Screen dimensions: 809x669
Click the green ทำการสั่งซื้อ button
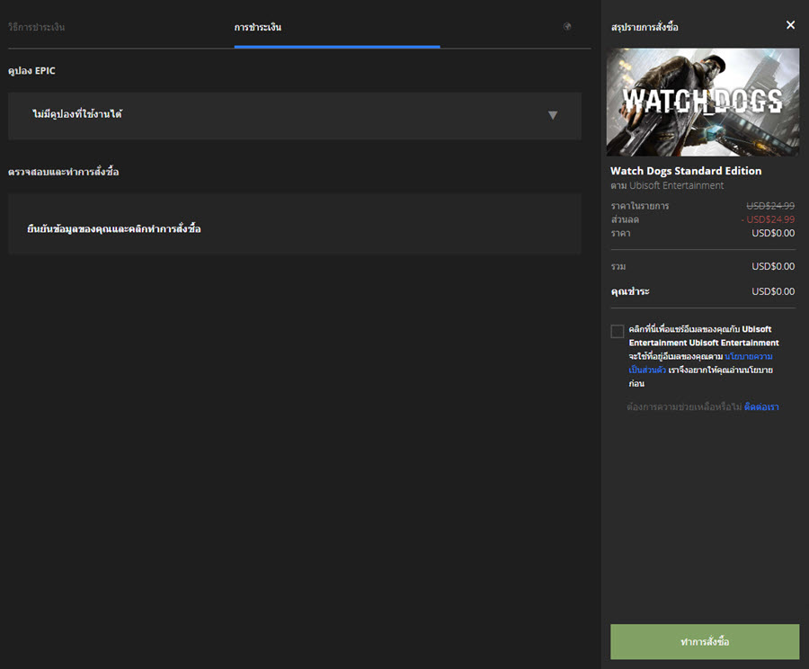click(x=705, y=642)
